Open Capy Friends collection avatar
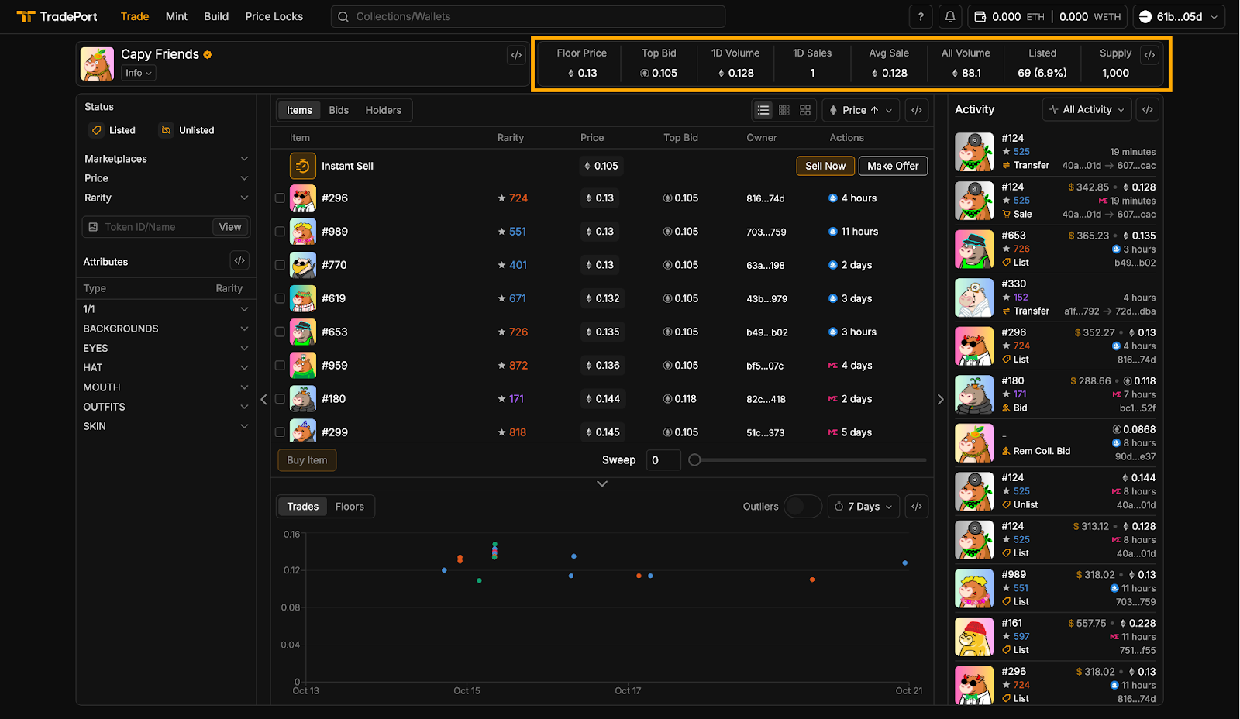The height and width of the screenshot is (719, 1240). [x=97, y=64]
